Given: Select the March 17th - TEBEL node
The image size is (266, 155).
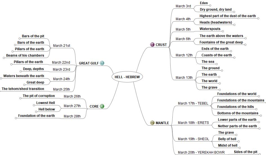Looking at the screenshot, I should 193,103.
